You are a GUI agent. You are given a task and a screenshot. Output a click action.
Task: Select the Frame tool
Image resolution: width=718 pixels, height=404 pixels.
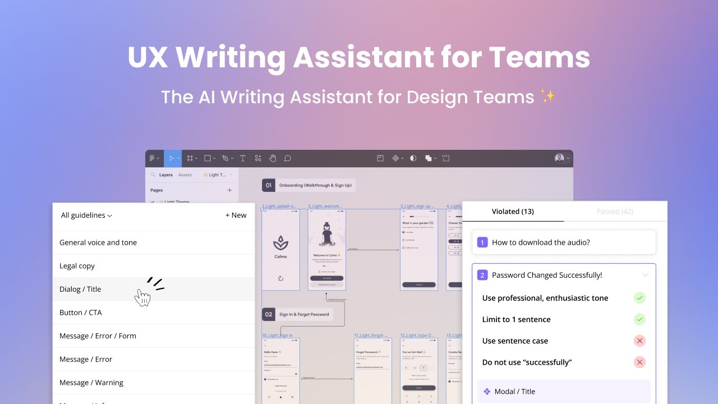pos(190,158)
